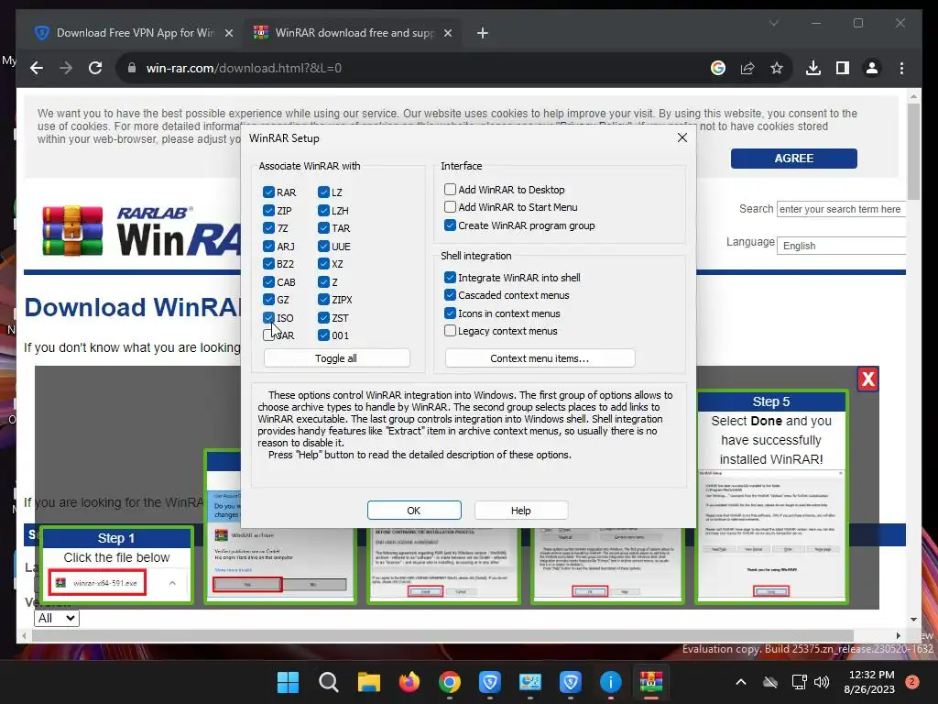Toggle Cascaded context menus
Viewport: 938px width, 704px height.
click(450, 295)
